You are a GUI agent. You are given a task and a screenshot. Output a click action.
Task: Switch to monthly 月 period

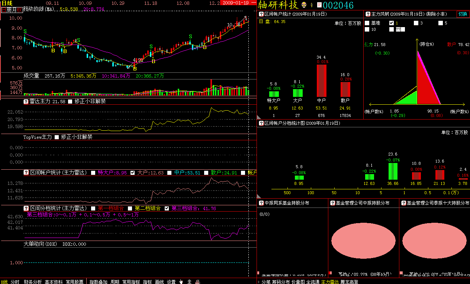14,10
